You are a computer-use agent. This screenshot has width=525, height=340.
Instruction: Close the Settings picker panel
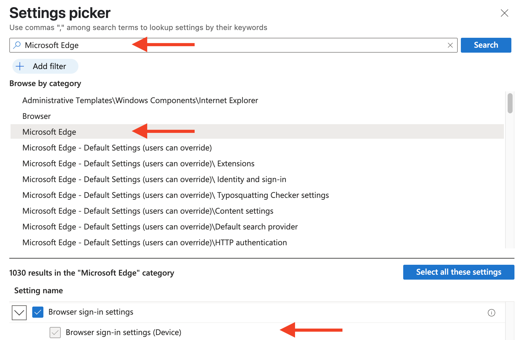504,13
